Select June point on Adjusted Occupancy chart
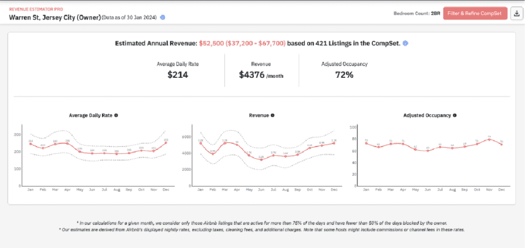 tap(428, 151)
